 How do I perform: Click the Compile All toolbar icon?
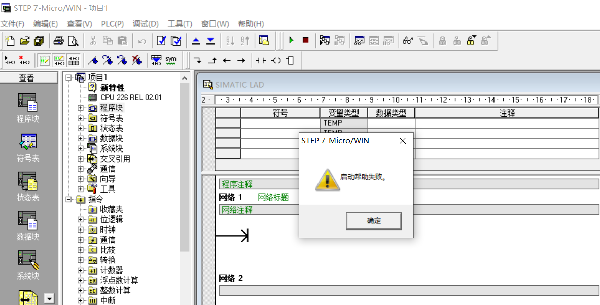[x=176, y=41]
